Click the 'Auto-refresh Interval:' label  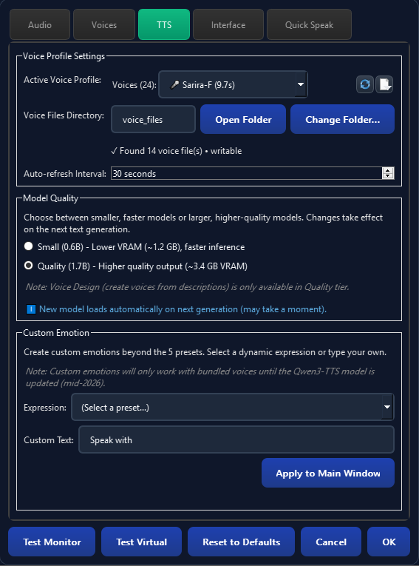click(65, 174)
